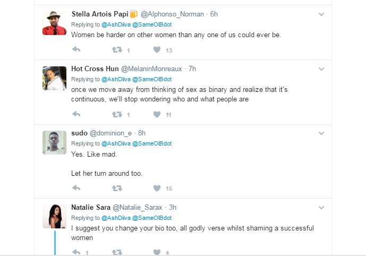This screenshot has width=366, height=256.
Task: Retweet the tweet by sudo
Action: pos(117,188)
